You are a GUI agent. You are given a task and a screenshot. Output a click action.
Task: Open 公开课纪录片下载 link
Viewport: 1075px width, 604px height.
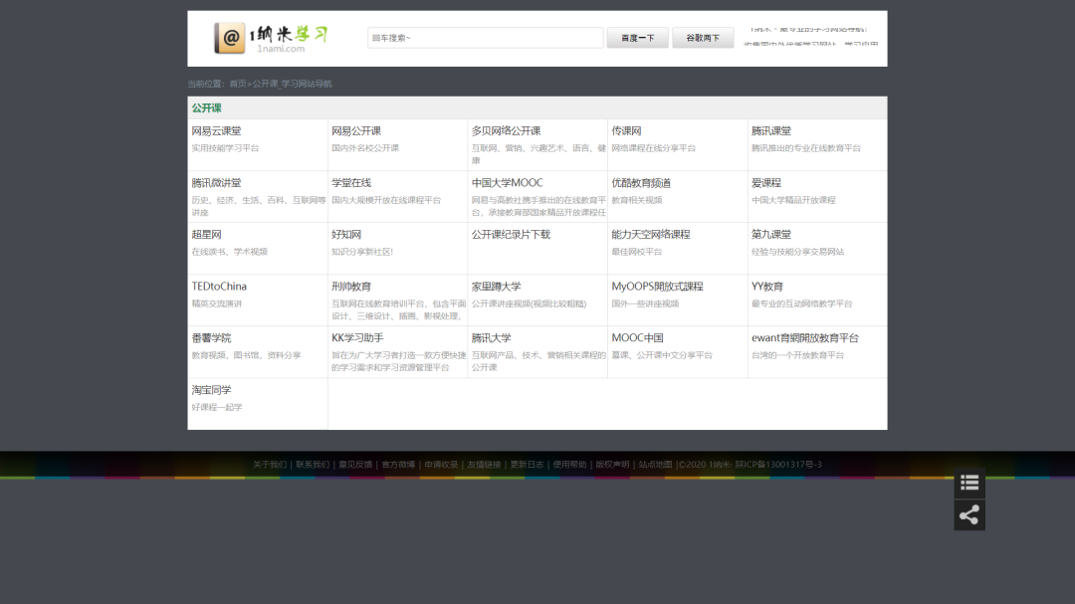tap(511, 235)
